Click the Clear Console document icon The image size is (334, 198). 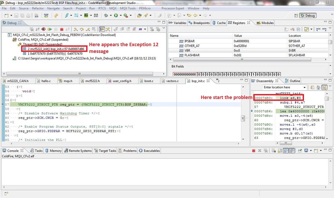click(274, 151)
